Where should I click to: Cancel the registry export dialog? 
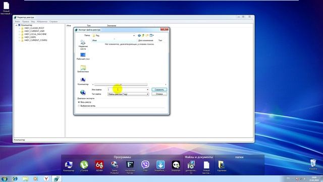159,94
